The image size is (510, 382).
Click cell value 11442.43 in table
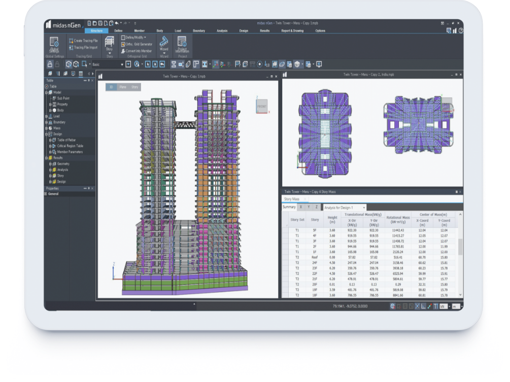(x=398, y=230)
